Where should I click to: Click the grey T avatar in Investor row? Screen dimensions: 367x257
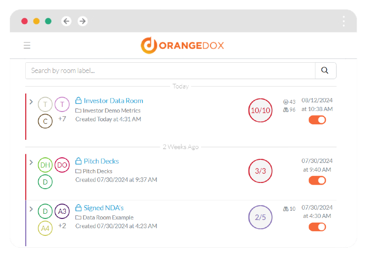pyautogui.click(x=45, y=104)
